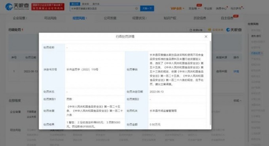Open the 历史信息 navigation tab
Screen dimensions: 269x146
200,18
